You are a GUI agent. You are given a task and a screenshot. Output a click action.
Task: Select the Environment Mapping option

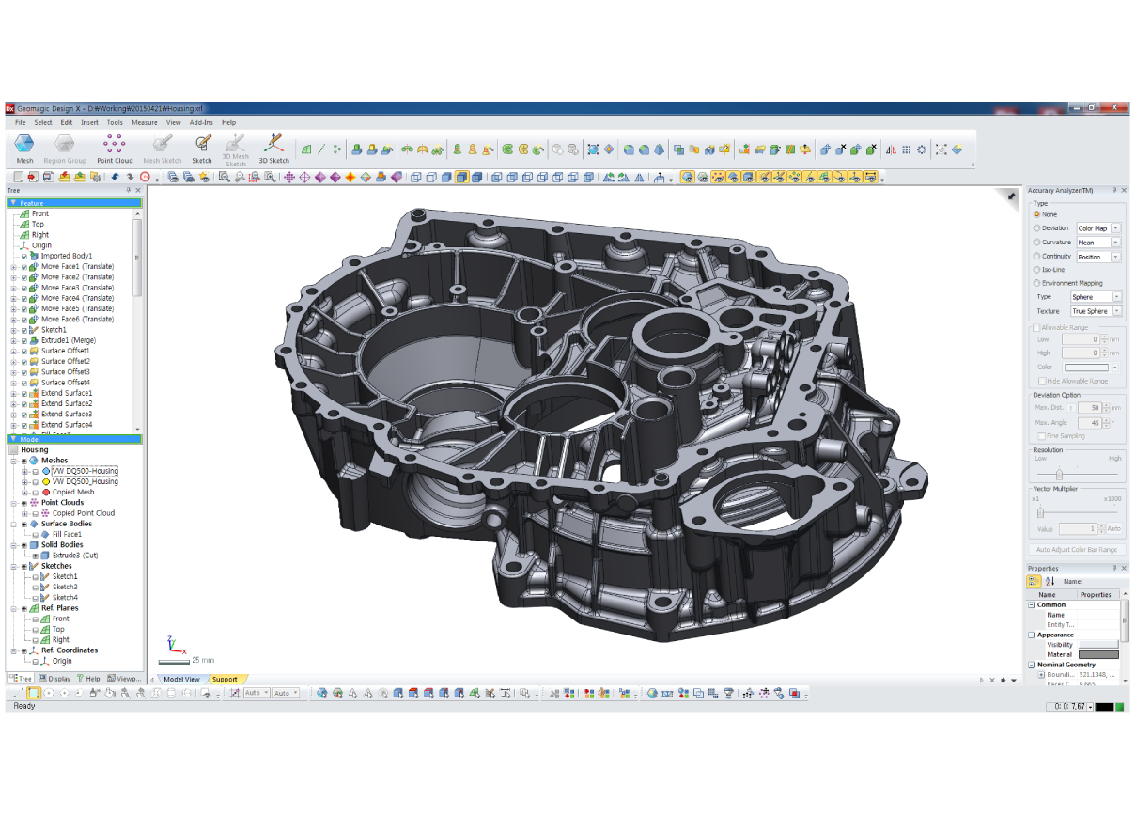click(x=1035, y=282)
